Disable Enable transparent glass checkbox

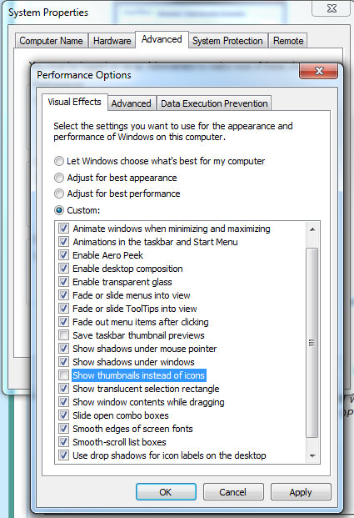[x=63, y=282]
